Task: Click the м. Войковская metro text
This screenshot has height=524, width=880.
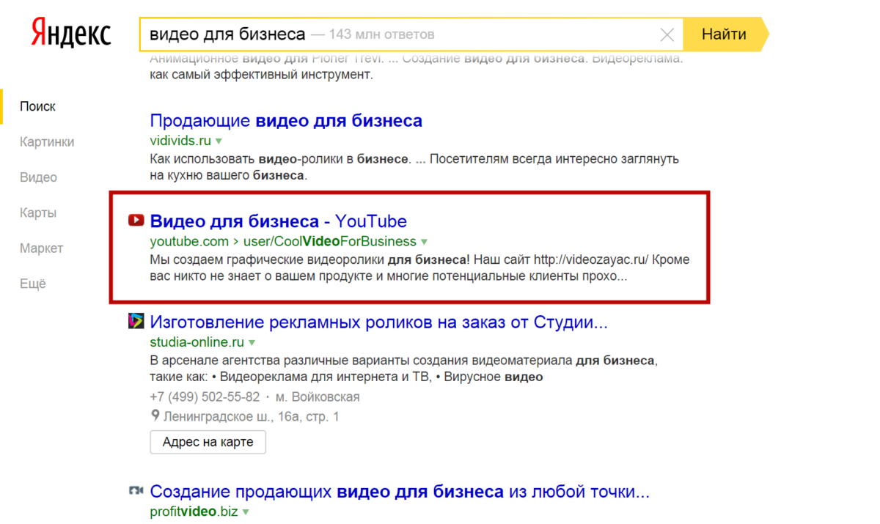Action: tap(318, 397)
